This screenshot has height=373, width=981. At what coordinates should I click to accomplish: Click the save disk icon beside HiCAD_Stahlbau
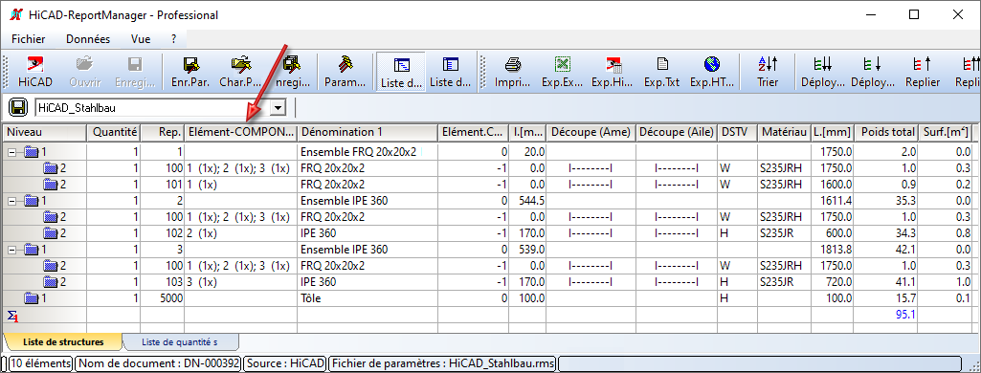point(17,107)
